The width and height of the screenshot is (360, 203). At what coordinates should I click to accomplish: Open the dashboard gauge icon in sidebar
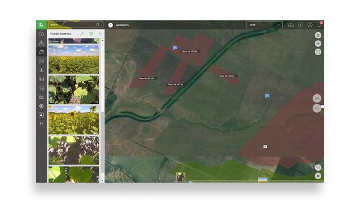[41, 34]
